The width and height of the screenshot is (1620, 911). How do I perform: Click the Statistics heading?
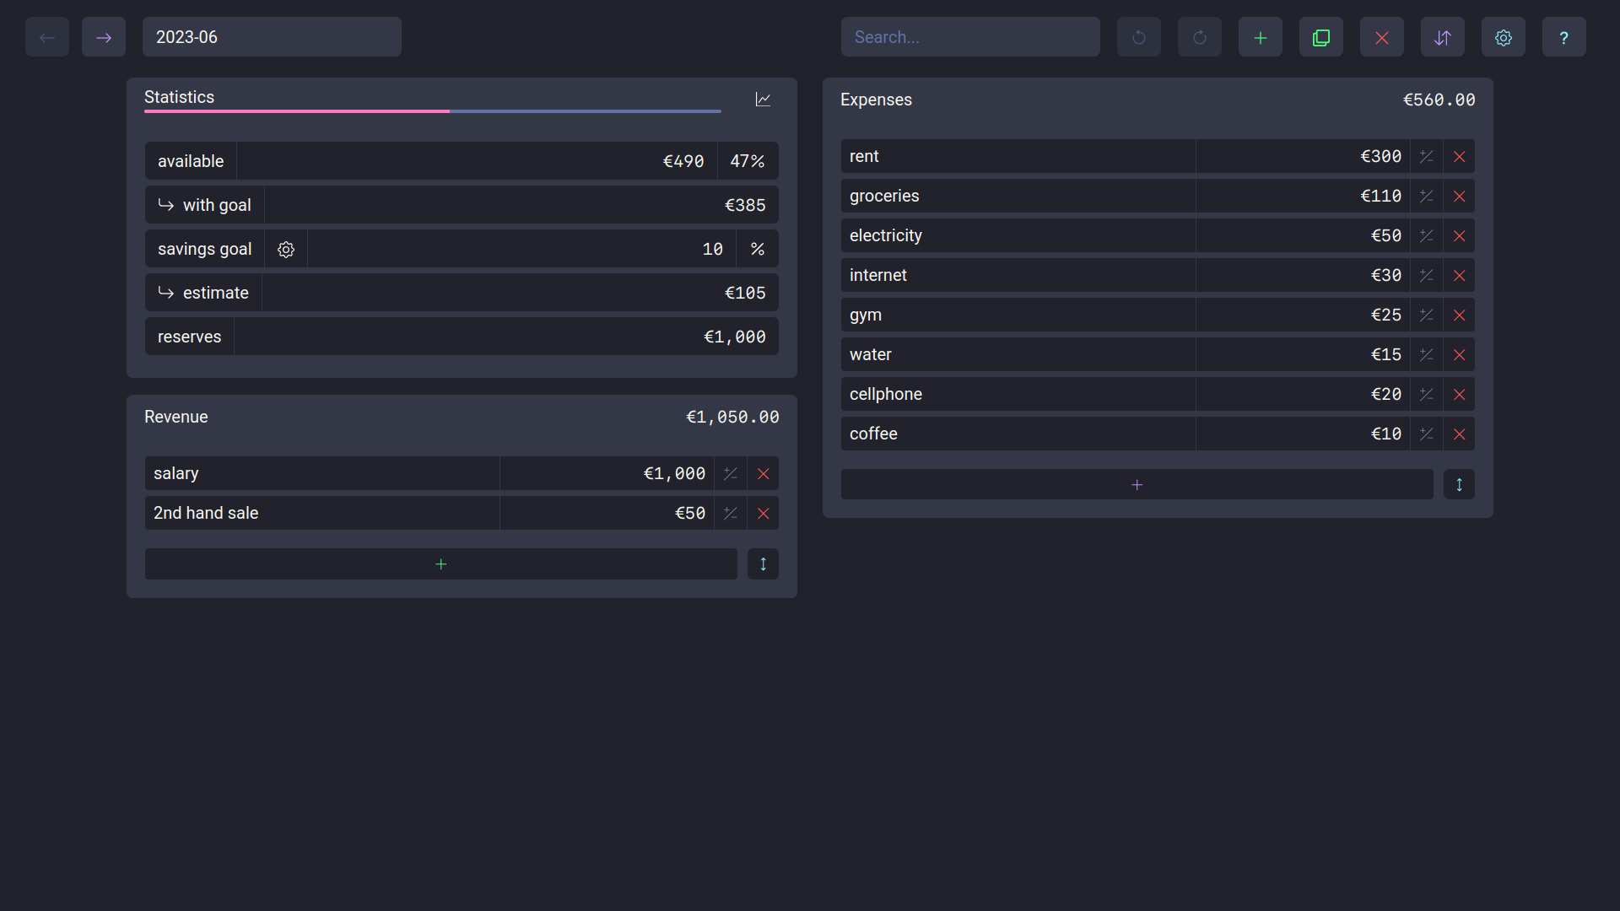179,97
